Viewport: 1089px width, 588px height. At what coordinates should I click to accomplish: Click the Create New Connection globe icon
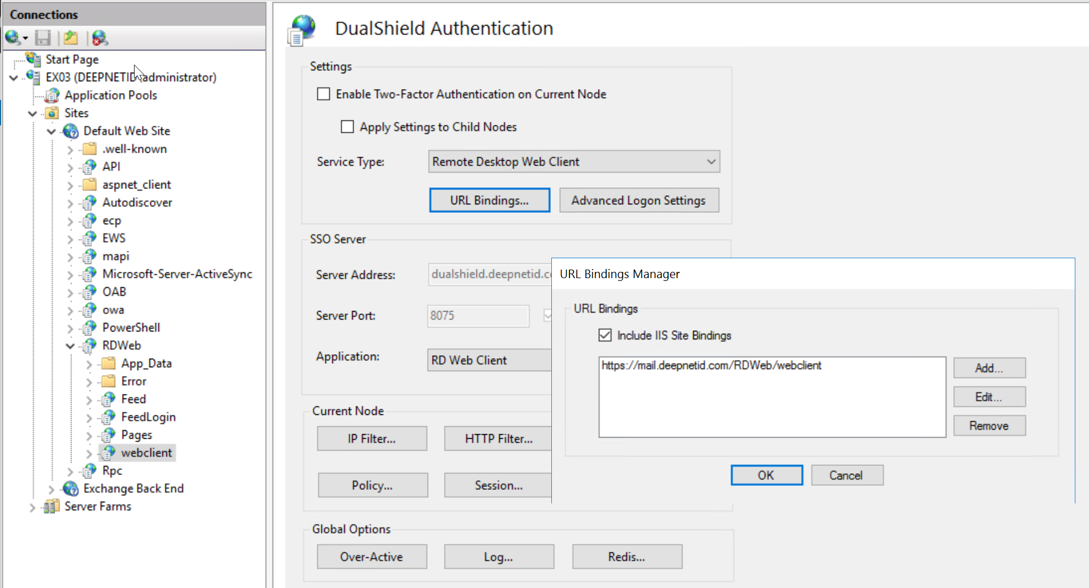tap(13, 38)
